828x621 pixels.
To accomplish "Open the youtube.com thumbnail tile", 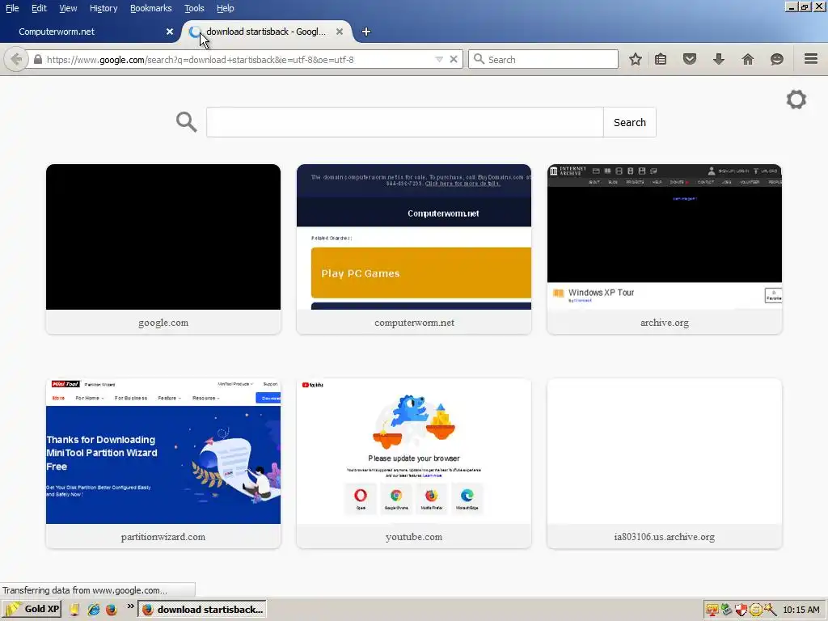I will [x=414, y=463].
